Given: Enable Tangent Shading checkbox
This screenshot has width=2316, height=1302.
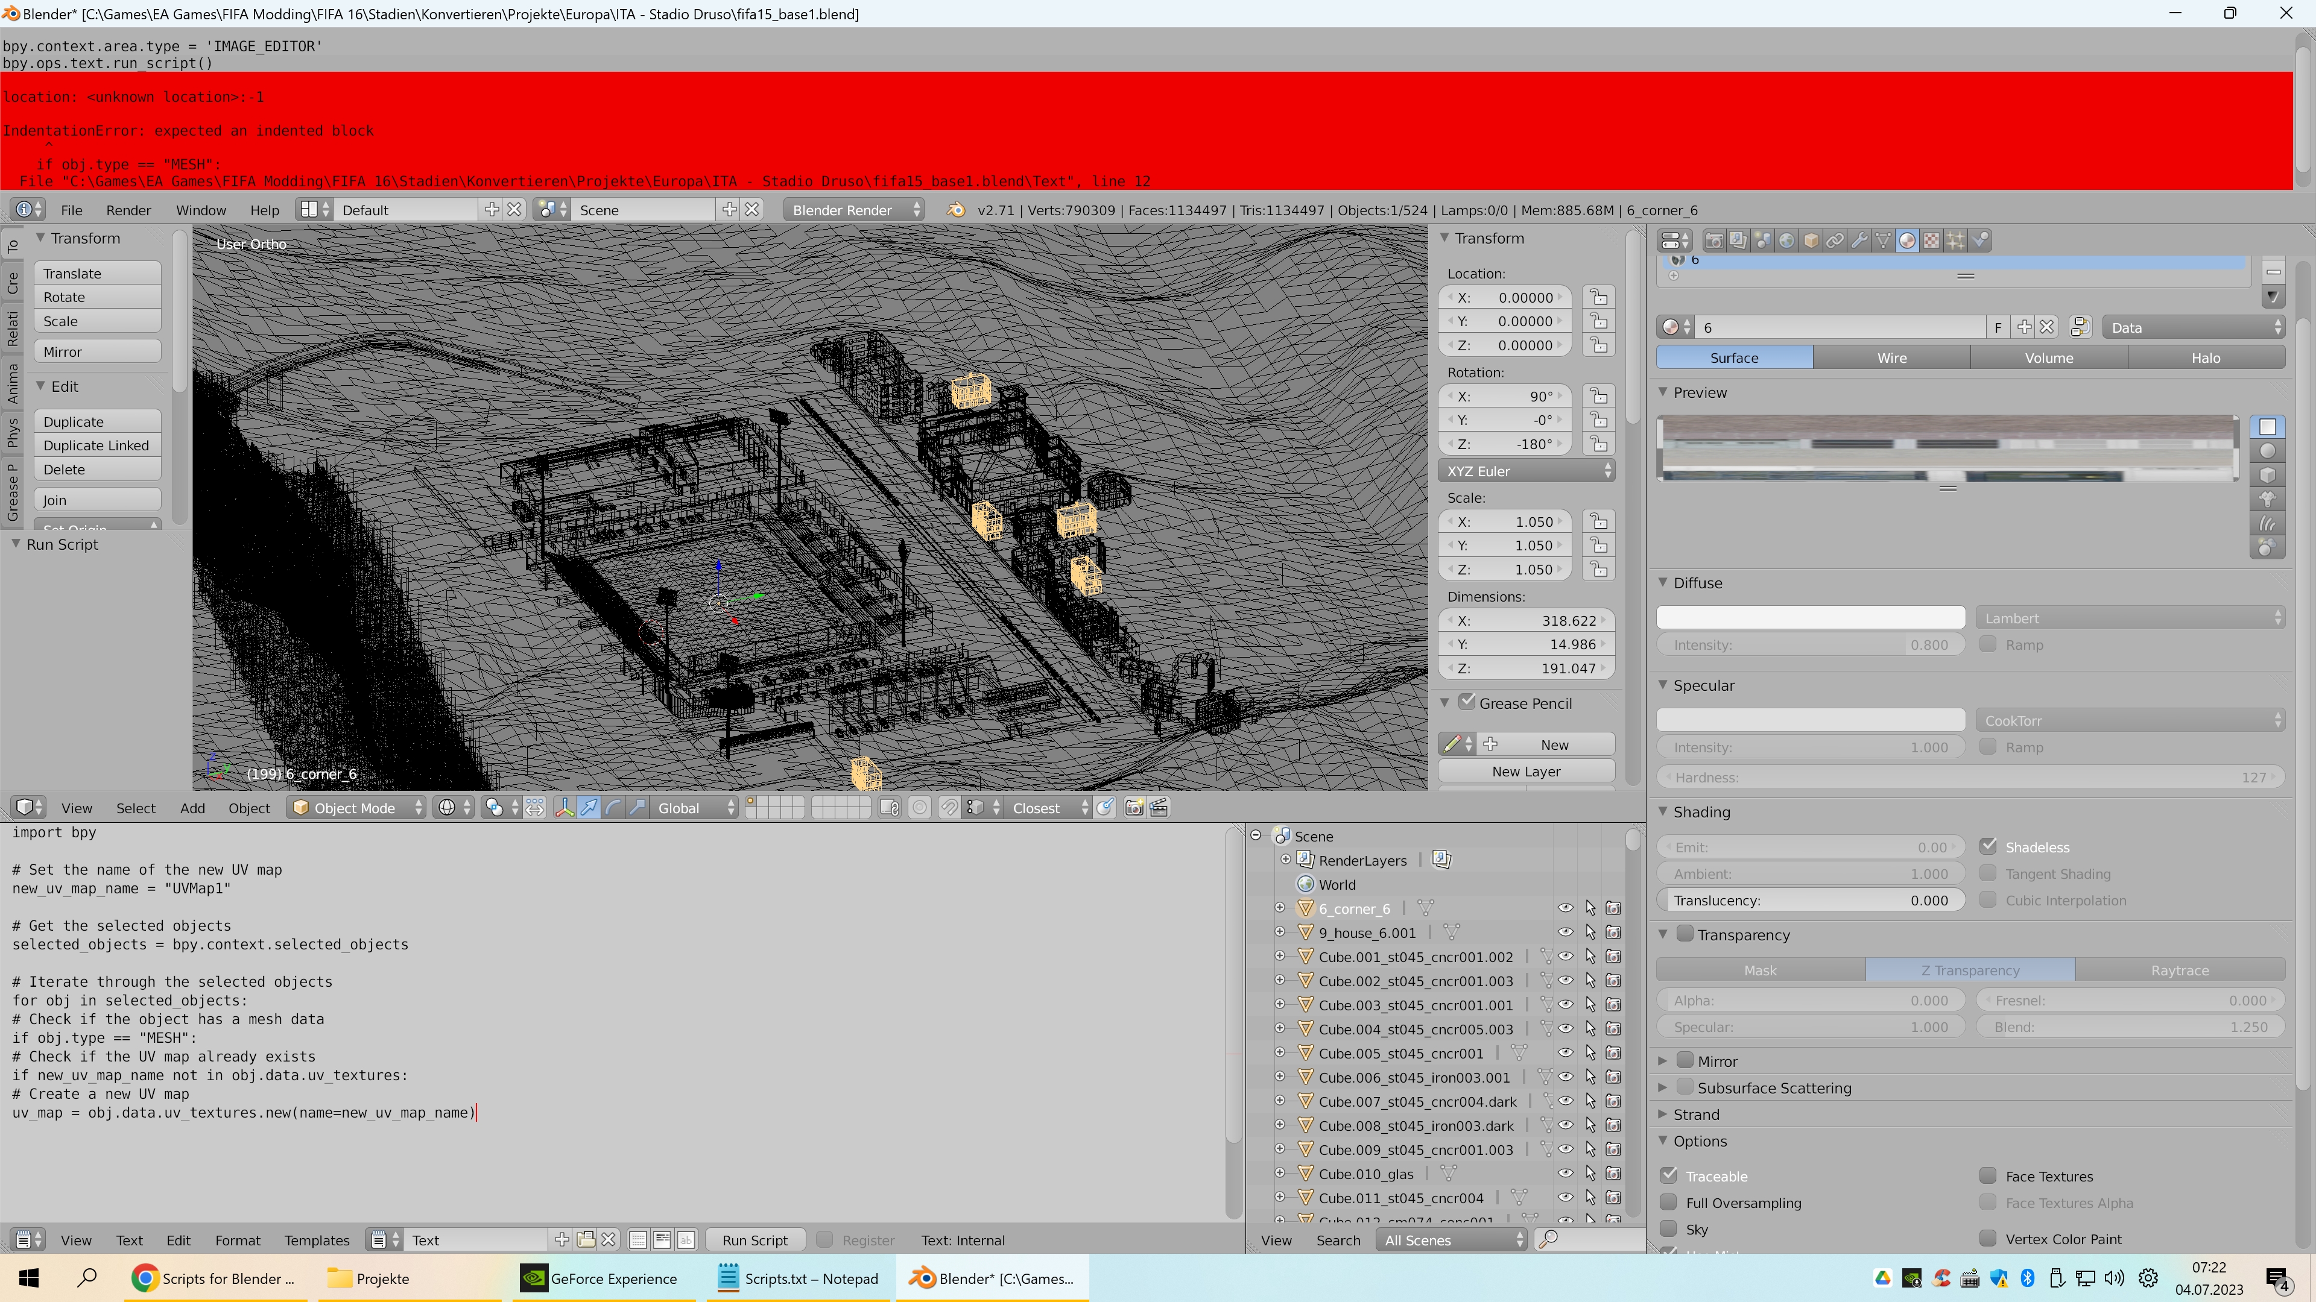Looking at the screenshot, I should (x=1989, y=873).
